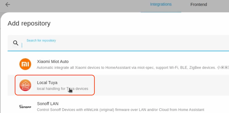The height and width of the screenshot is (113, 229).
Task: Click empty space in the Local Tuya row
Action: tap(161, 85)
